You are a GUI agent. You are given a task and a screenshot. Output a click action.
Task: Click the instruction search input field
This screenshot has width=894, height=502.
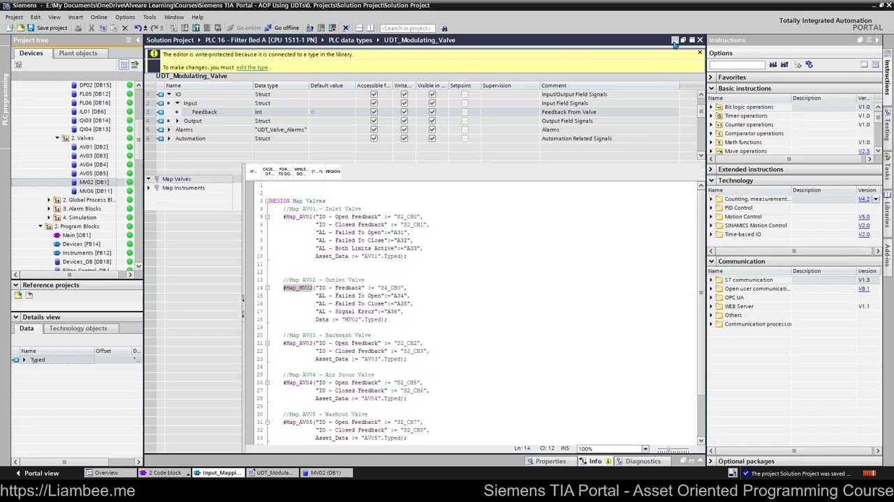(x=737, y=65)
